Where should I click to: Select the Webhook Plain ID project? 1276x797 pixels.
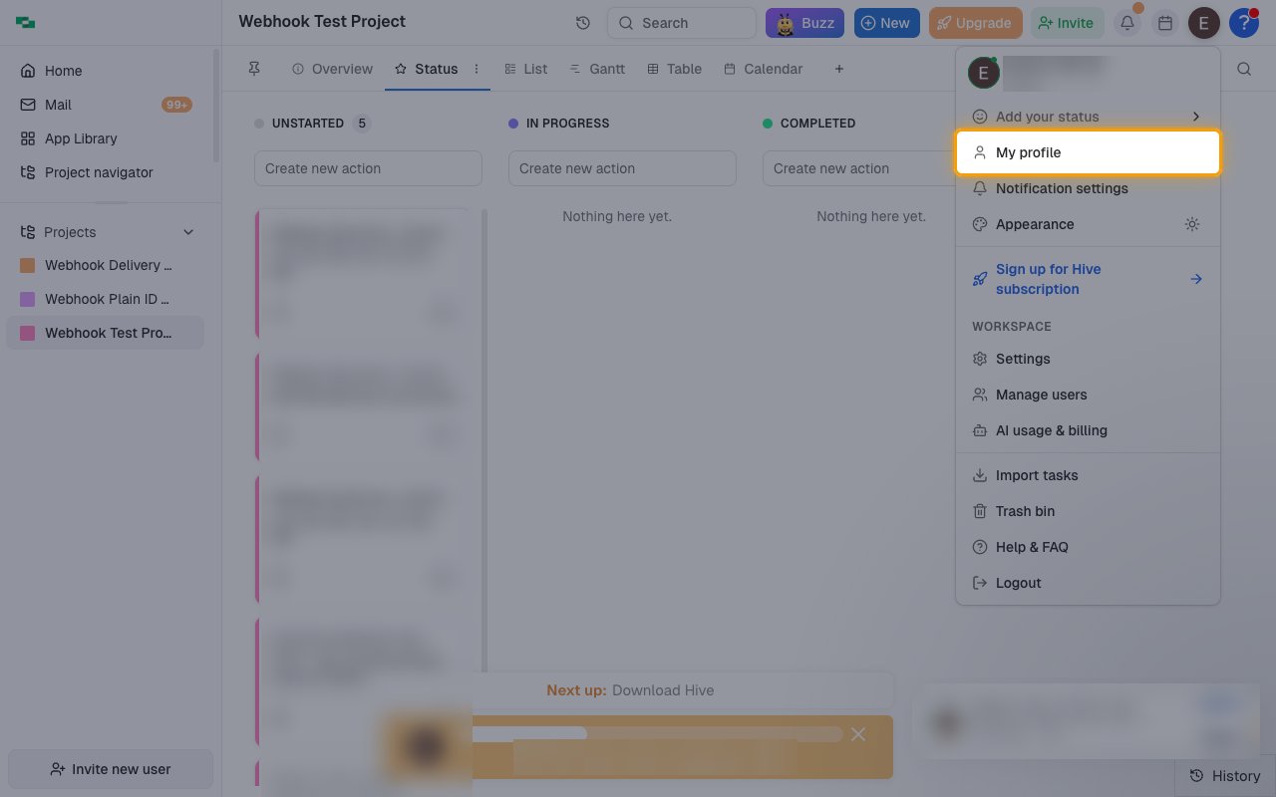(105, 299)
